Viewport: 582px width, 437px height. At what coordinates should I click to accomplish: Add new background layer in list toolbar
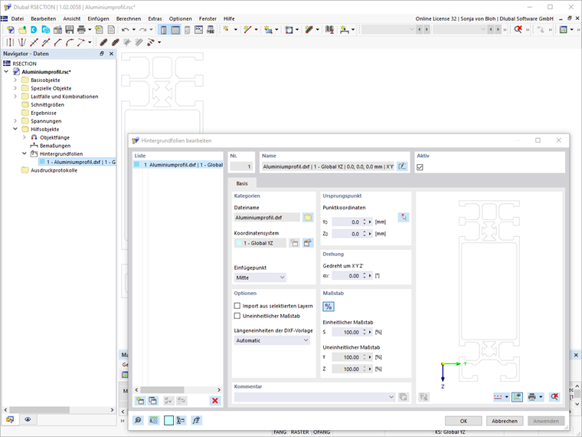tap(140, 400)
